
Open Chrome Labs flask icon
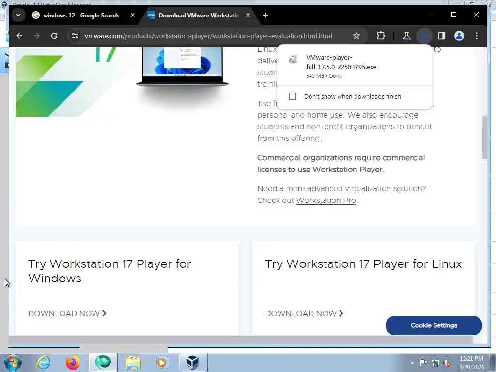[406, 36]
